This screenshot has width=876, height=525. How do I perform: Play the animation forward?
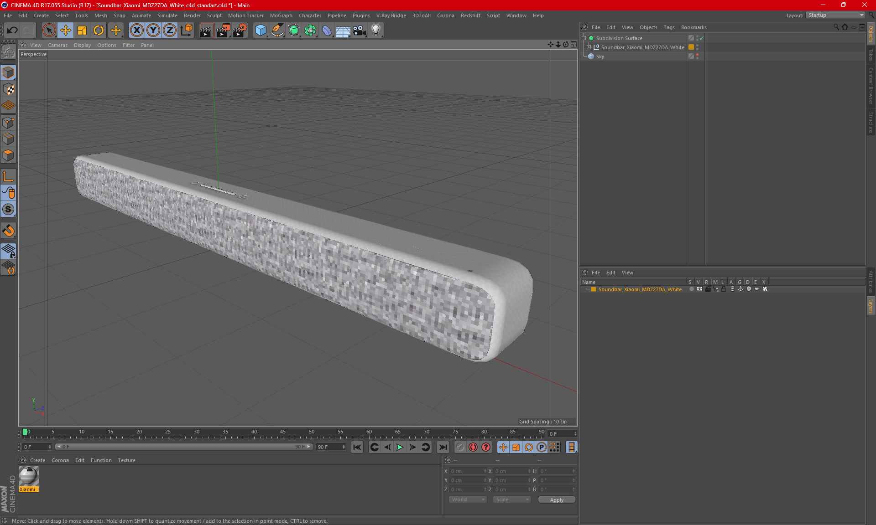point(400,447)
